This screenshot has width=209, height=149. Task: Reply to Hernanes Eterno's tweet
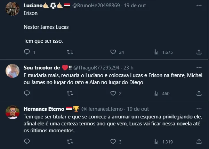pyautogui.click(x=27, y=142)
